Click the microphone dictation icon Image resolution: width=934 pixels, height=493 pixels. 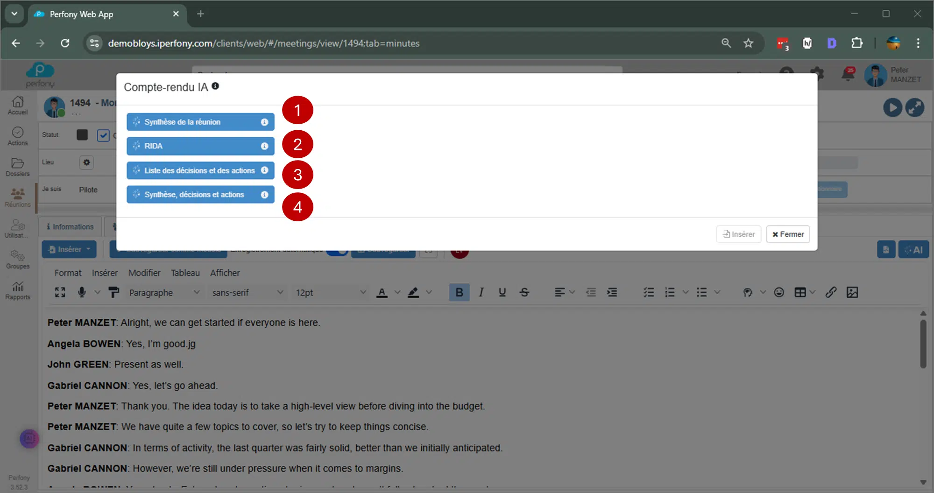coord(82,292)
